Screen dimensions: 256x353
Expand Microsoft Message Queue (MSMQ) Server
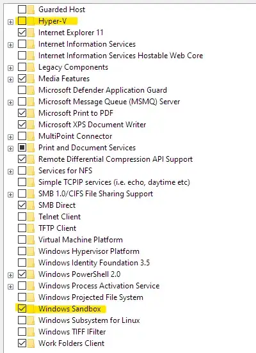click(10, 102)
